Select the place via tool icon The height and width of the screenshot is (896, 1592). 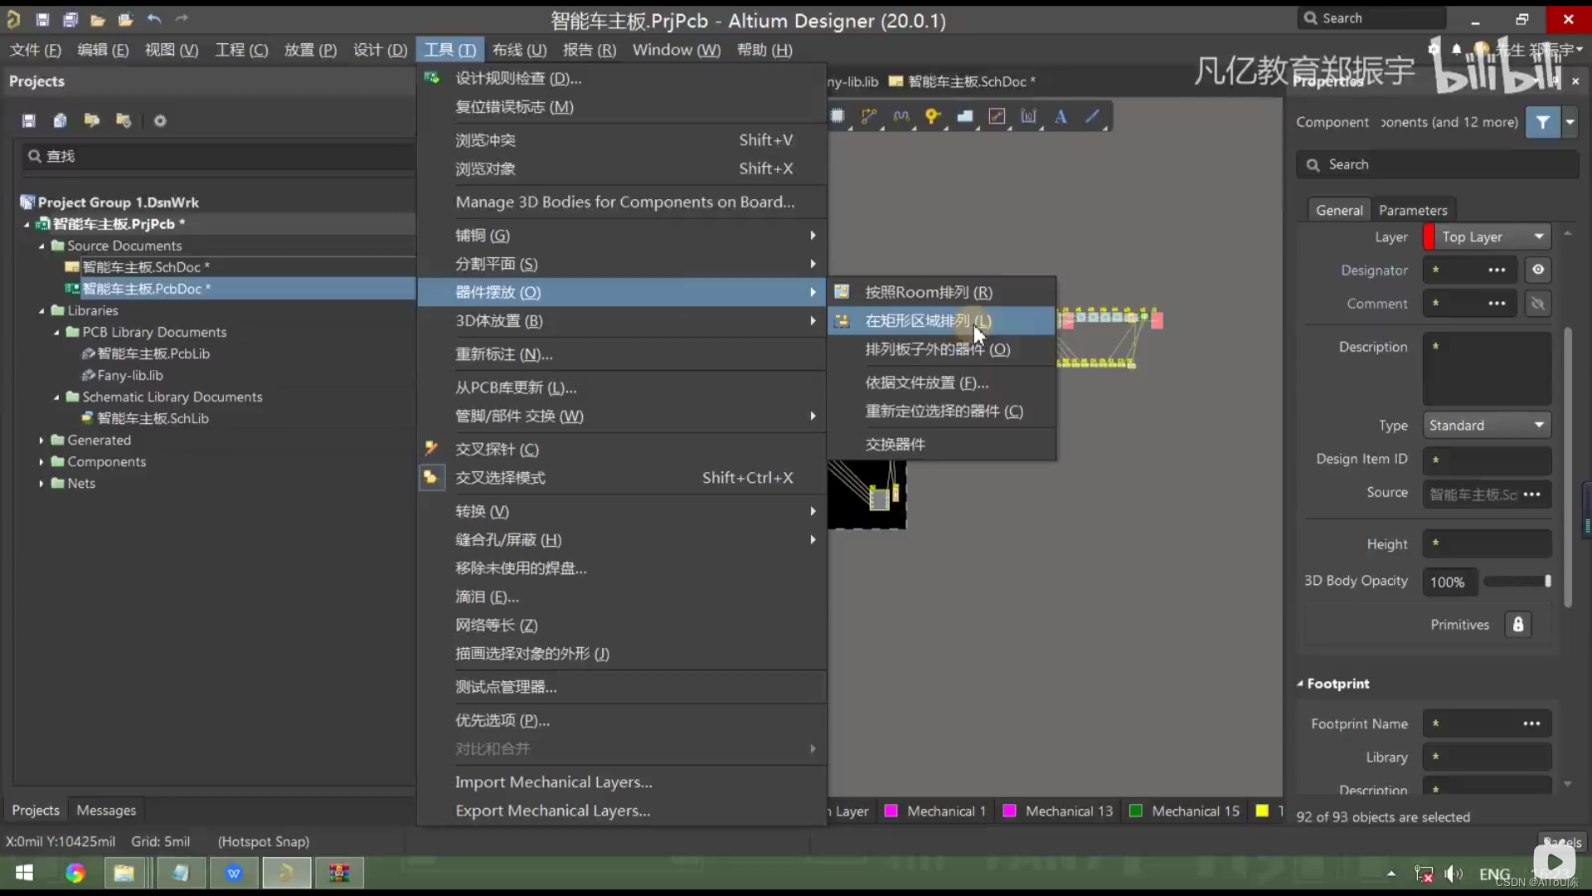click(933, 117)
